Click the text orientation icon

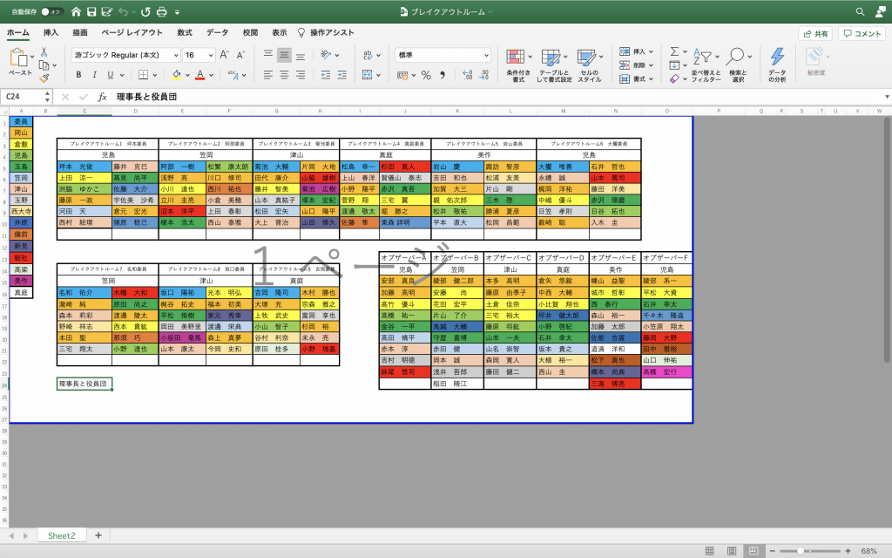326,55
